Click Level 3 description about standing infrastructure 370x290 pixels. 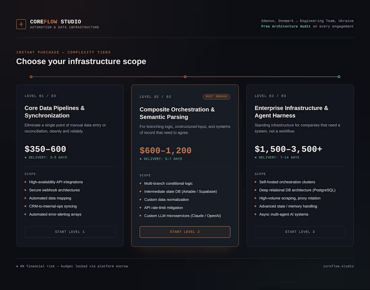[297, 128]
